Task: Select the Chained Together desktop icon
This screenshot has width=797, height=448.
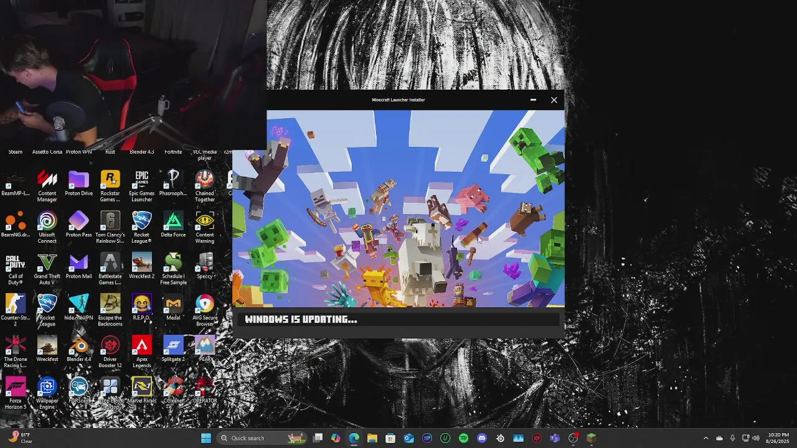Action: coord(205,186)
